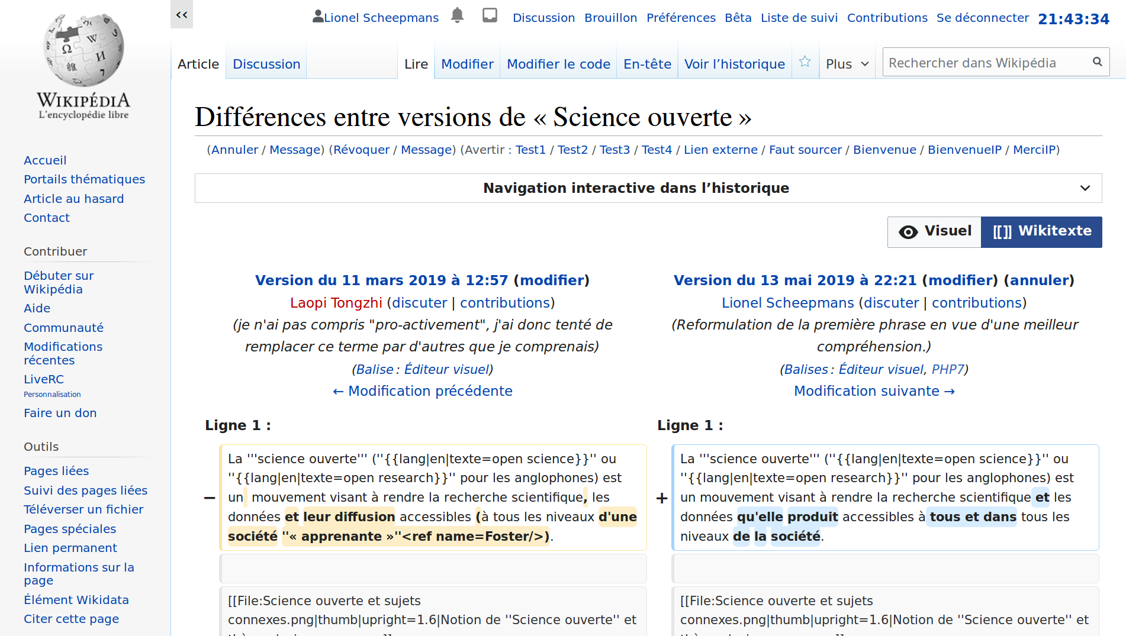Click the Révoquer link
Viewport: 1126px width, 636px height.
[361, 150]
